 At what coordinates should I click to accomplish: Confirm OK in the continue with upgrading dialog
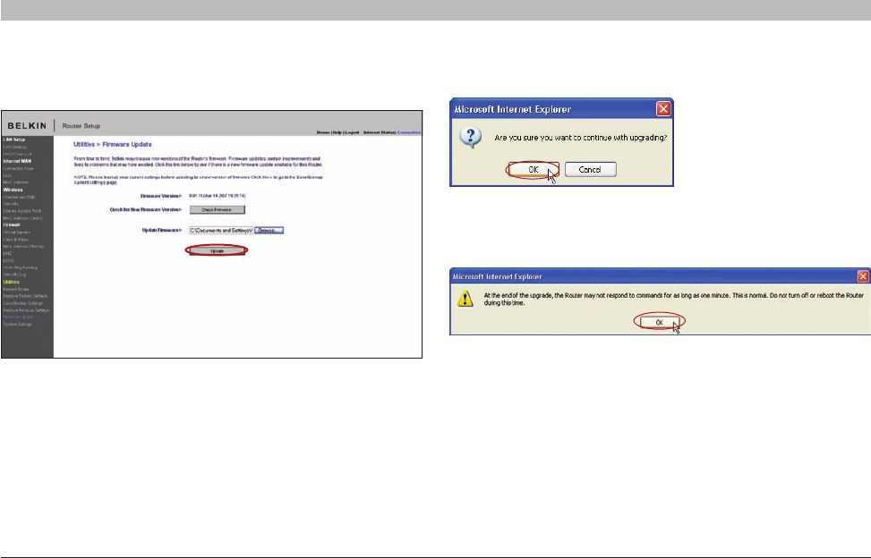pyautogui.click(x=534, y=169)
